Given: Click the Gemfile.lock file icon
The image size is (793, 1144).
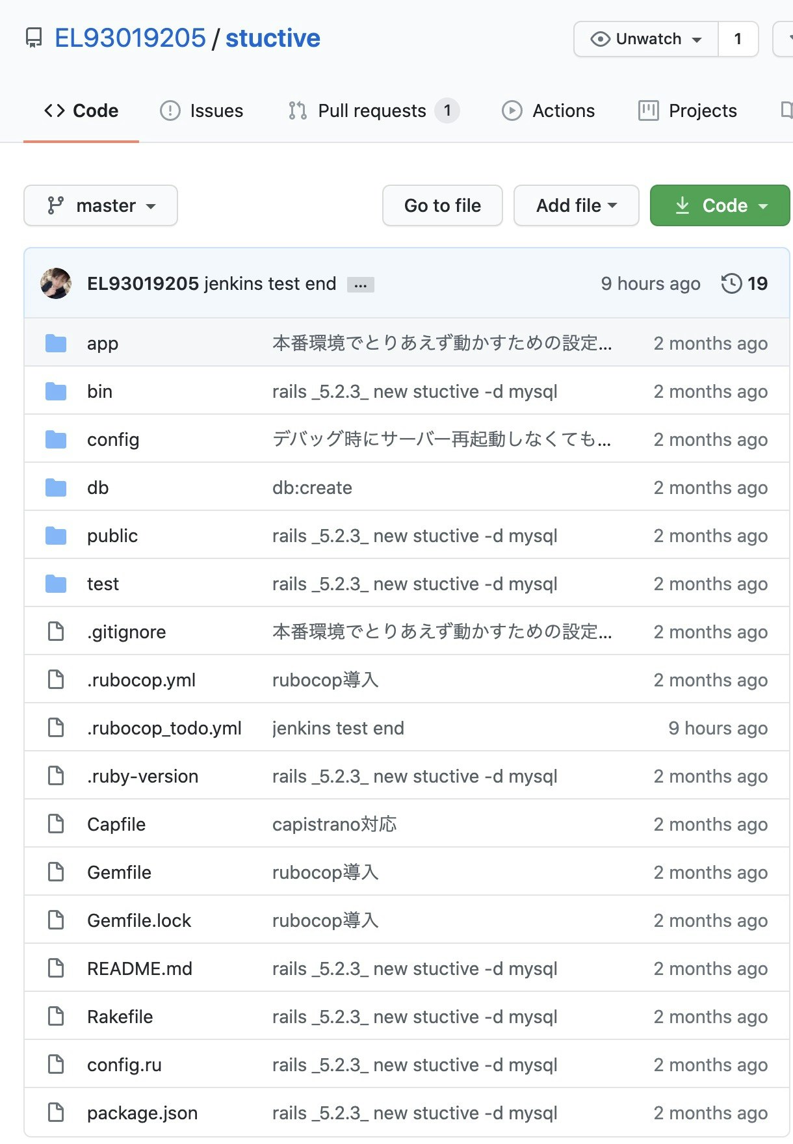Looking at the screenshot, I should click(56, 920).
